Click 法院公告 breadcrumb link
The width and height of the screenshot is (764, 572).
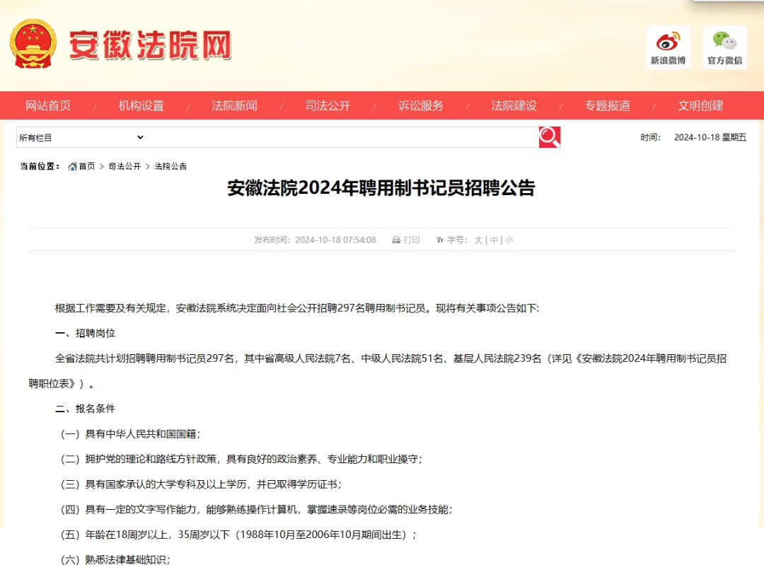click(170, 166)
